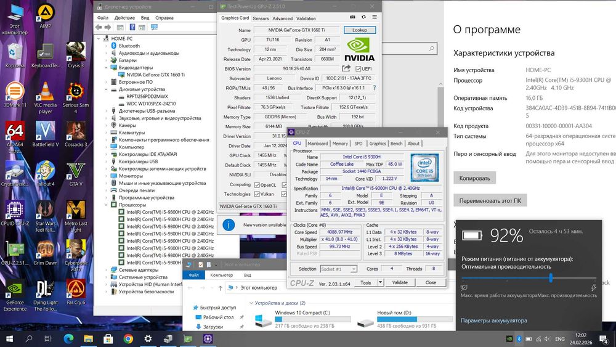Toggle the Vulkan checkbox in GPU-Z
Screen dimensions: 616x347
click(257, 194)
